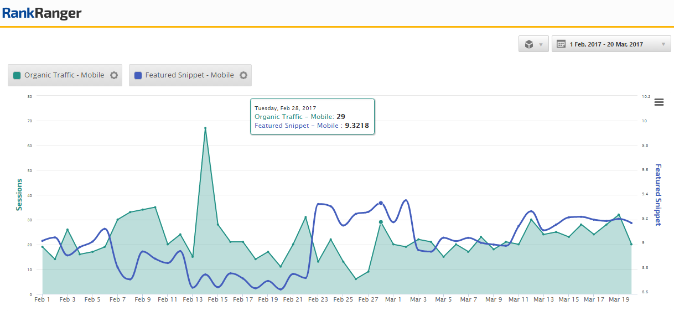Click the cube icon button
The width and height of the screenshot is (674, 311).
tap(529, 44)
